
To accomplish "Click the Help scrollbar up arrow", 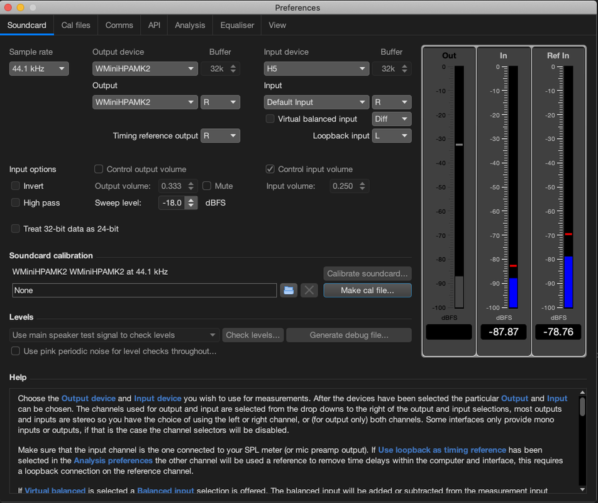I will point(582,392).
